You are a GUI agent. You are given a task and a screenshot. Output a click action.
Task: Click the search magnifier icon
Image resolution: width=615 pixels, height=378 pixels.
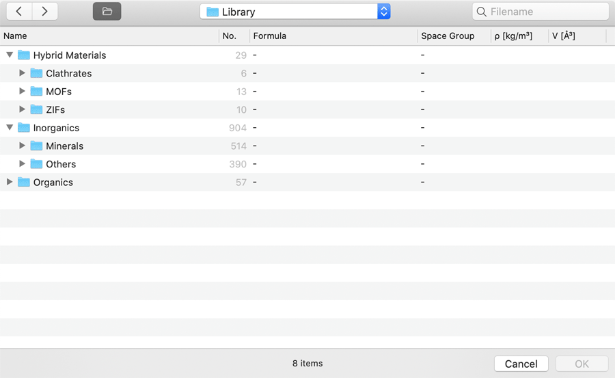(482, 12)
